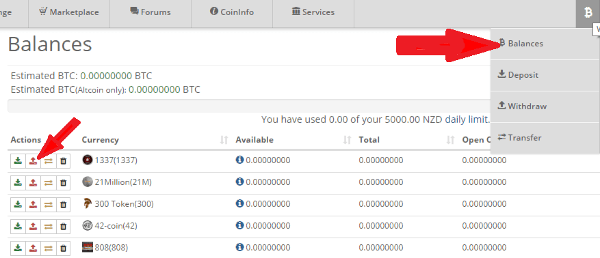Open the Bitcoin wallet menu icon
Screen dimensions: 600x258
[x=588, y=13]
